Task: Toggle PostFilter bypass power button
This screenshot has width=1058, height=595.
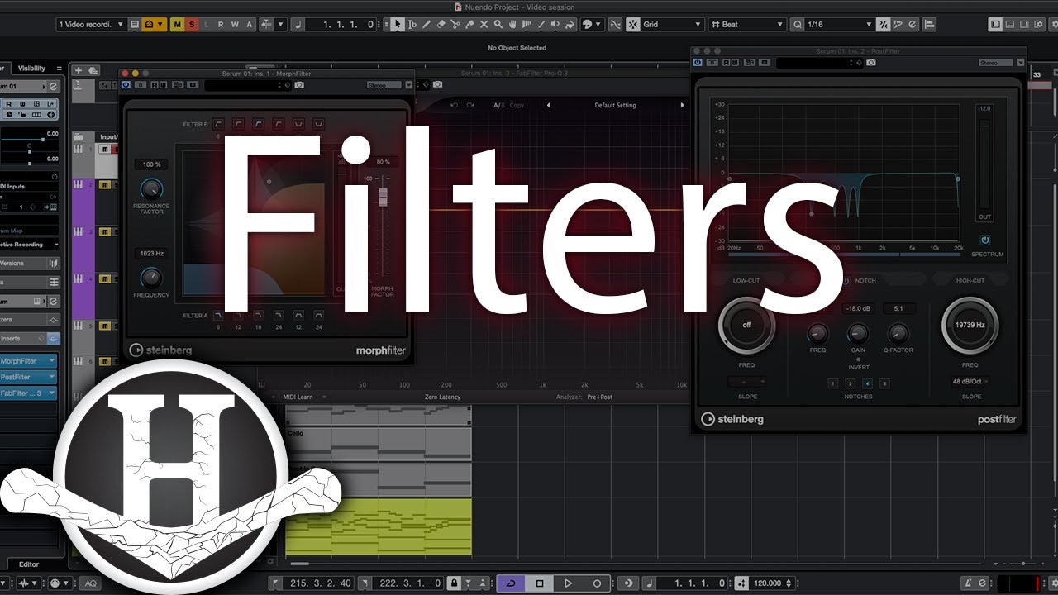Action: 698,62
